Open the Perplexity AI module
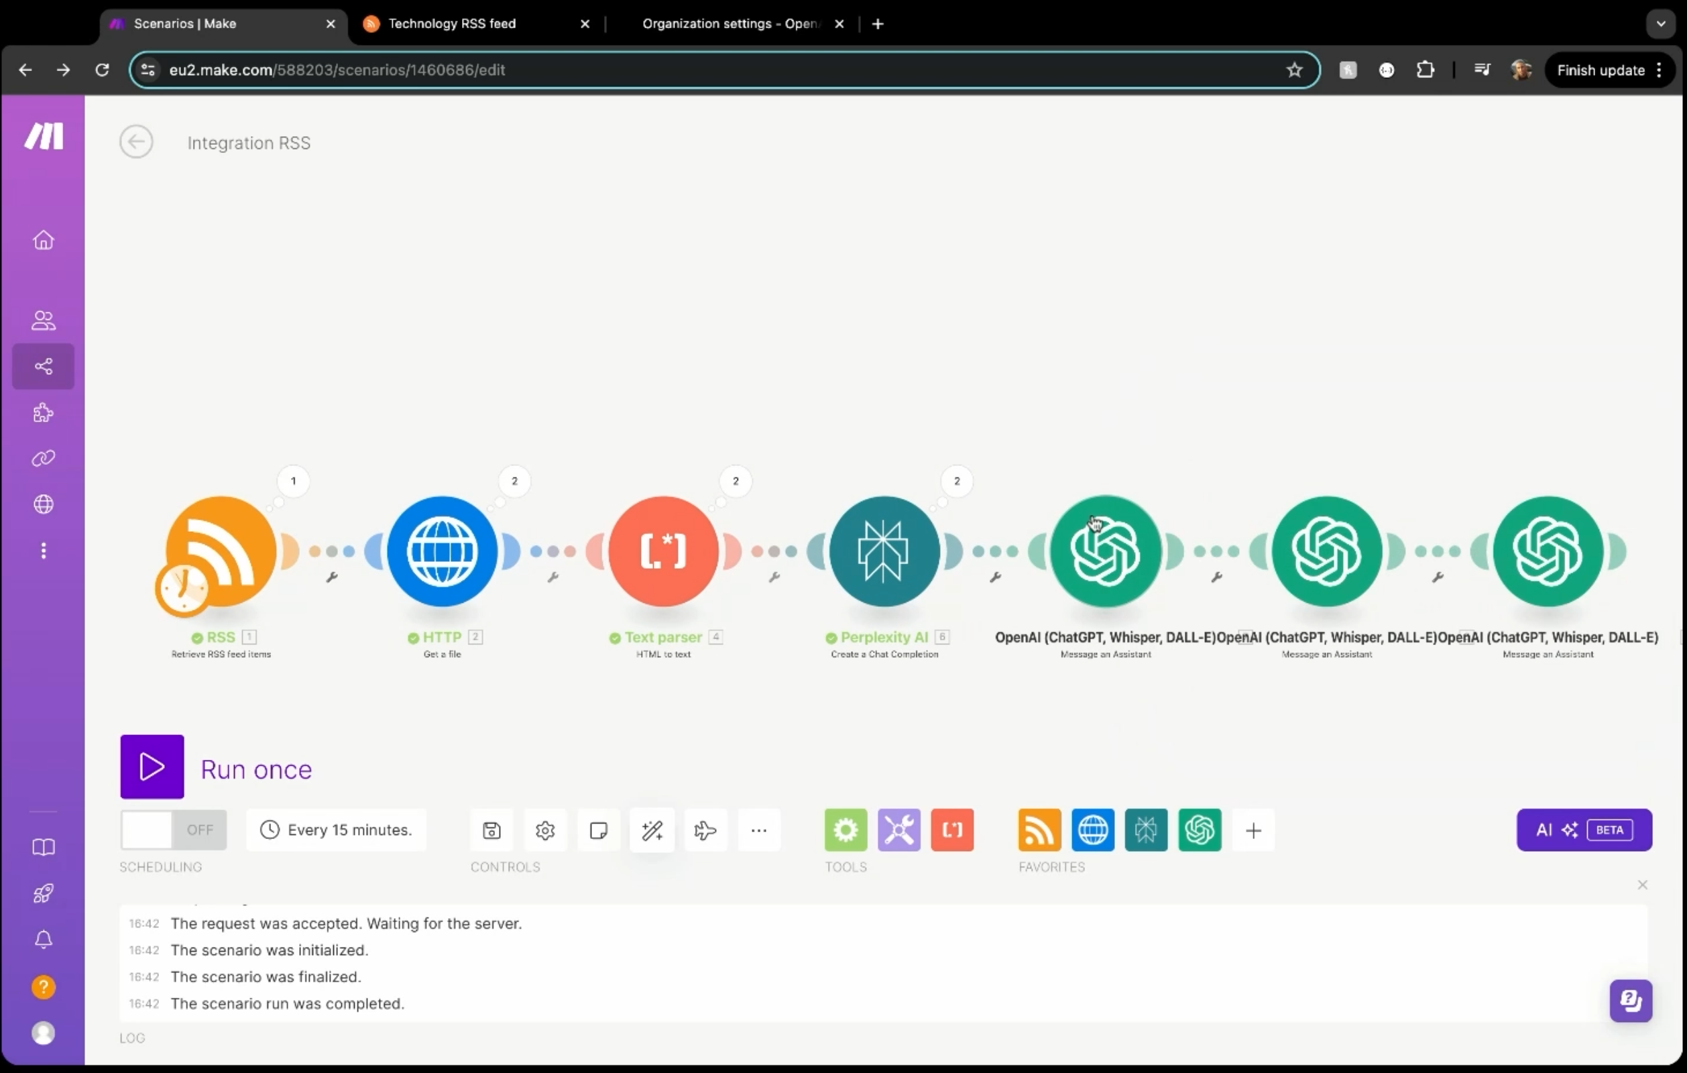 (x=884, y=551)
